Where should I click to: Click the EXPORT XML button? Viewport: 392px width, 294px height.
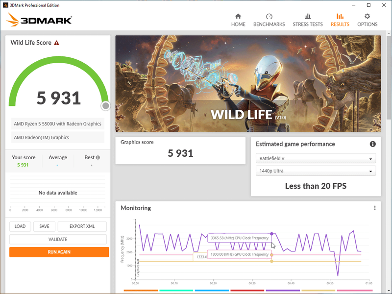82,226
